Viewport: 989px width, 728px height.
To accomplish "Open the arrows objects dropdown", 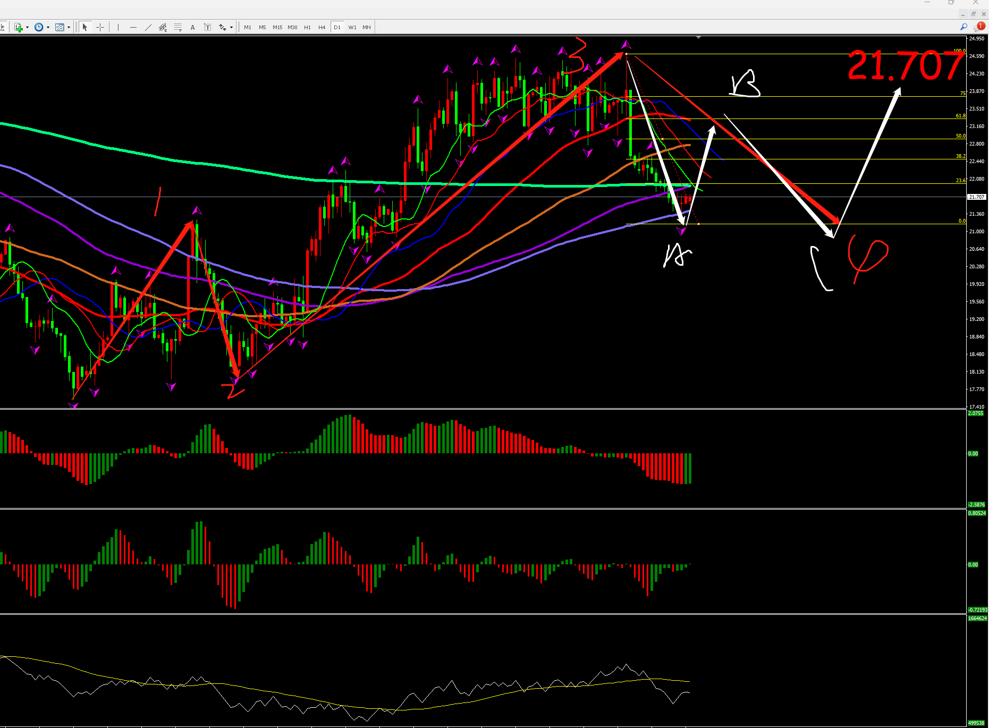I will pos(231,27).
